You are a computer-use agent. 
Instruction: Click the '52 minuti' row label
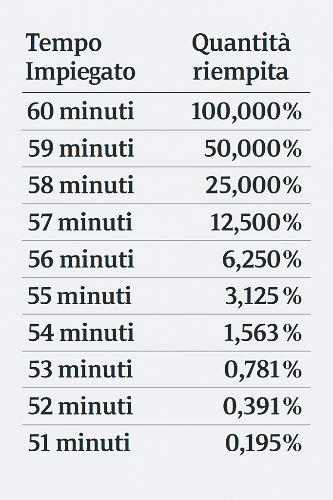pyautogui.click(x=80, y=407)
